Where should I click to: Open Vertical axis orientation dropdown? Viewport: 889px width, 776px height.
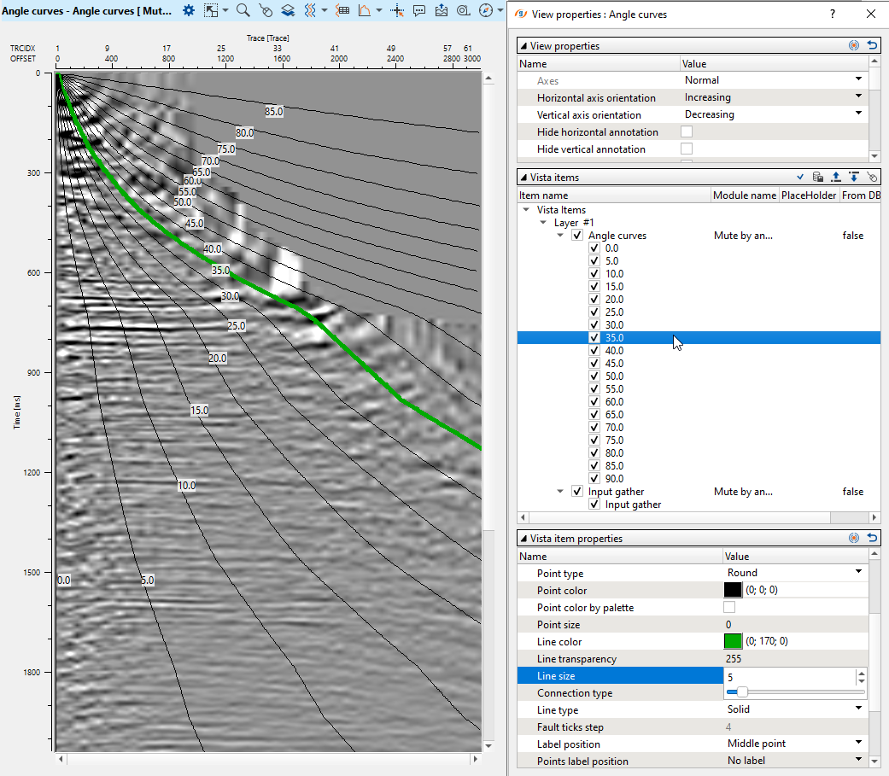click(x=858, y=114)
